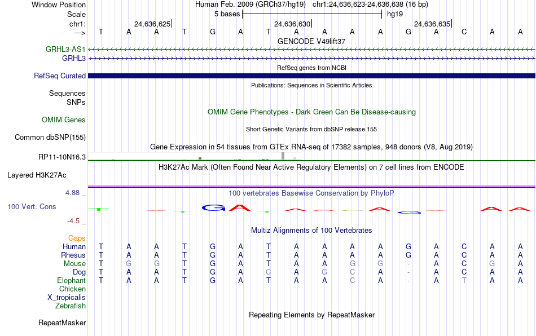
Task: Open the Layered H3K27Ac track label
Action: [x=37, y=175]
